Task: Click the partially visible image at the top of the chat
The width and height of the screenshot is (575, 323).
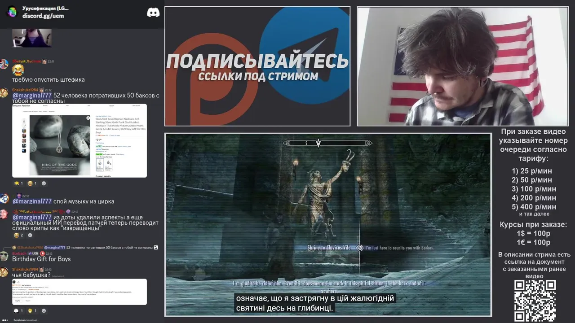Action: 31,38
